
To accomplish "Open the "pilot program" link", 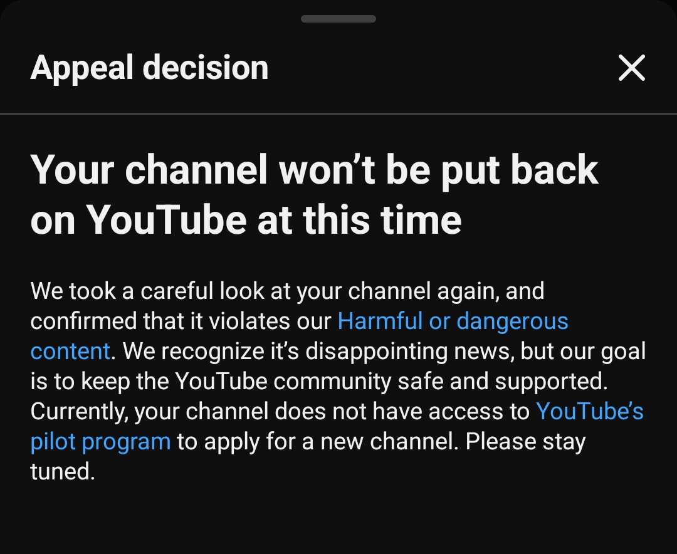I will pos(100,442).
